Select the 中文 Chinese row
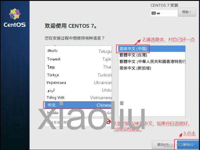Screen dimensions: 200x150 pos(78,105)
